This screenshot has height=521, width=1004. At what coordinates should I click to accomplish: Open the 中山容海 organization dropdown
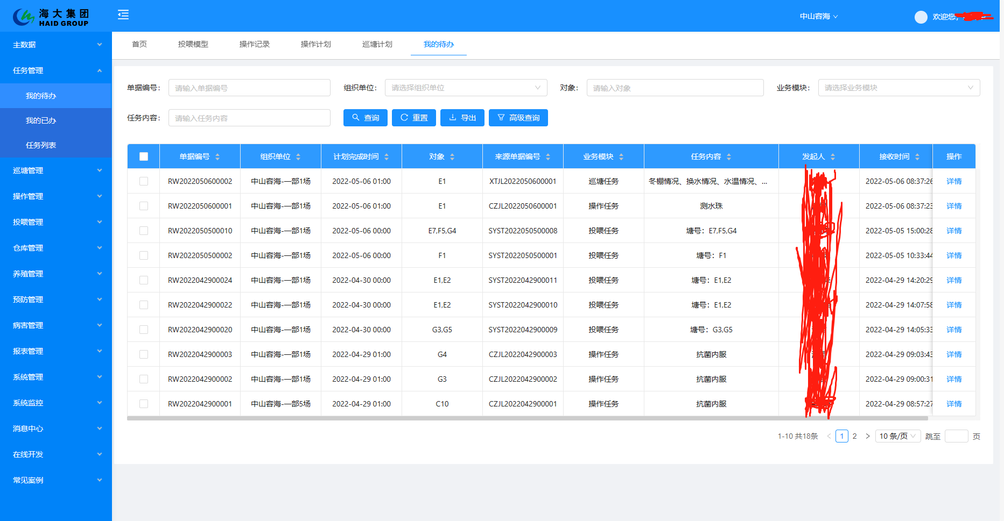tap(819, 17)
